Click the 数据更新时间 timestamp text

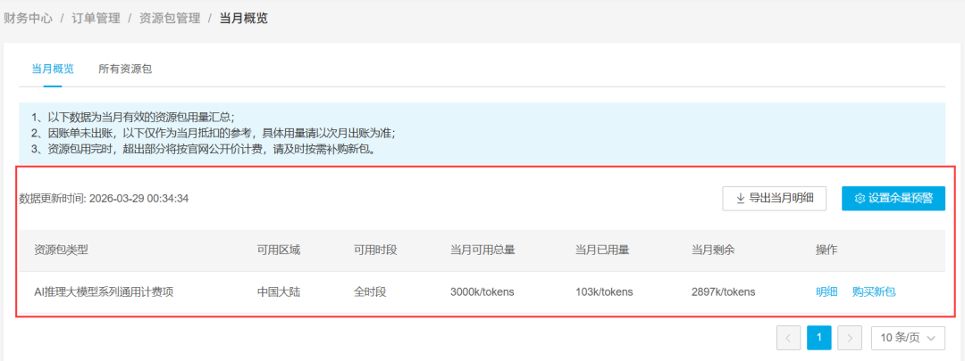104,199
